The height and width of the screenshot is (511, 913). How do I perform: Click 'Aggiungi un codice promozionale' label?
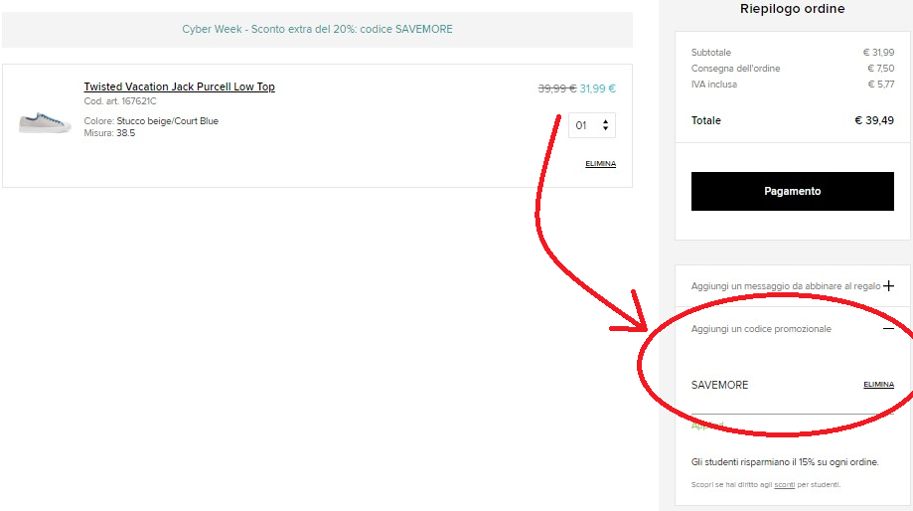pyautogui.click(x=761, y=329)
